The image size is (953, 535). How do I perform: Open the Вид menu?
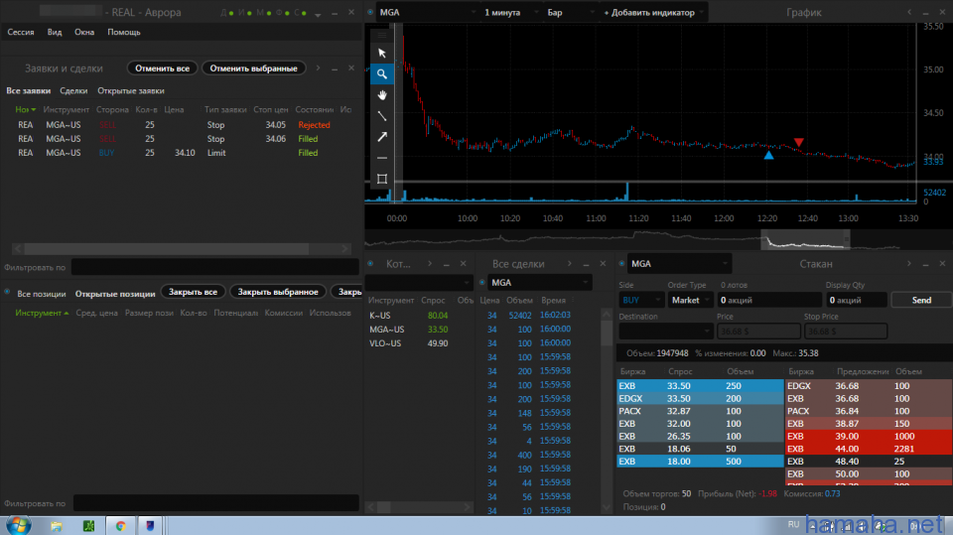(x=54, y=32)
